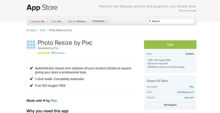Expand the Price filter dropdown
The height and width of the screenshot is (113, 220).
click(x=57, y=21)
